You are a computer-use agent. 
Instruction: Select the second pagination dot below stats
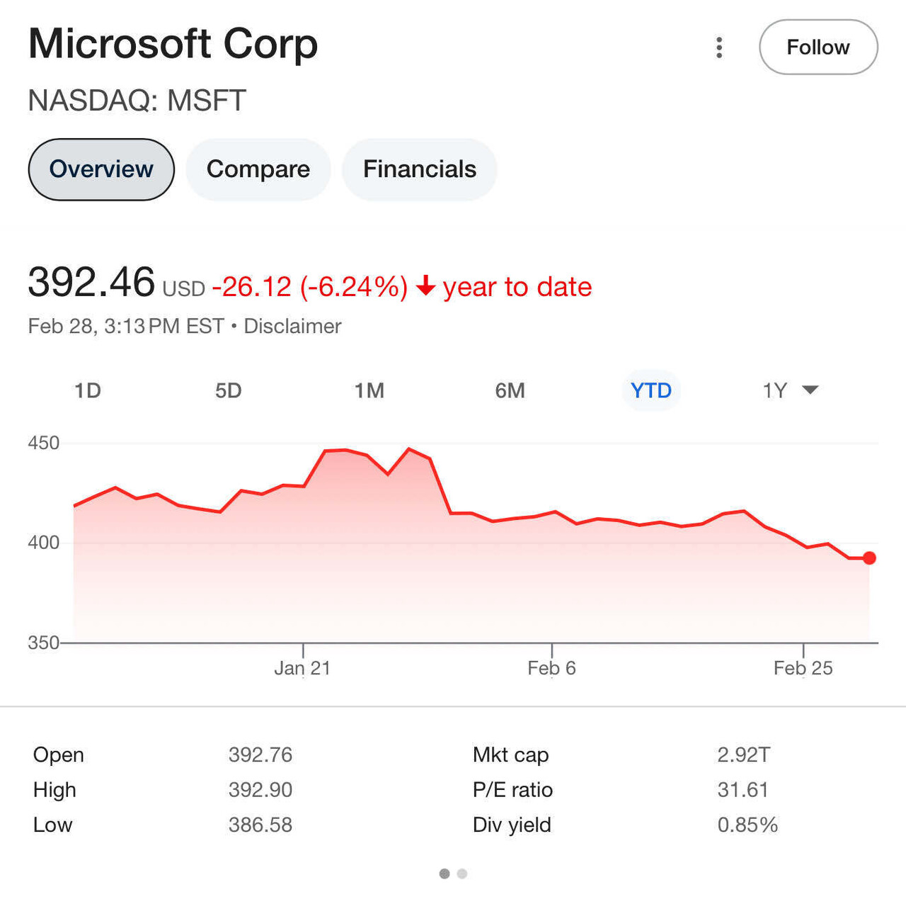pos(464,874)
